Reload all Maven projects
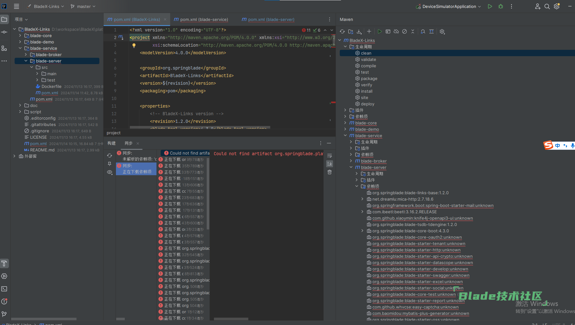Screen dimensions: 575x325 coord(342,31)
